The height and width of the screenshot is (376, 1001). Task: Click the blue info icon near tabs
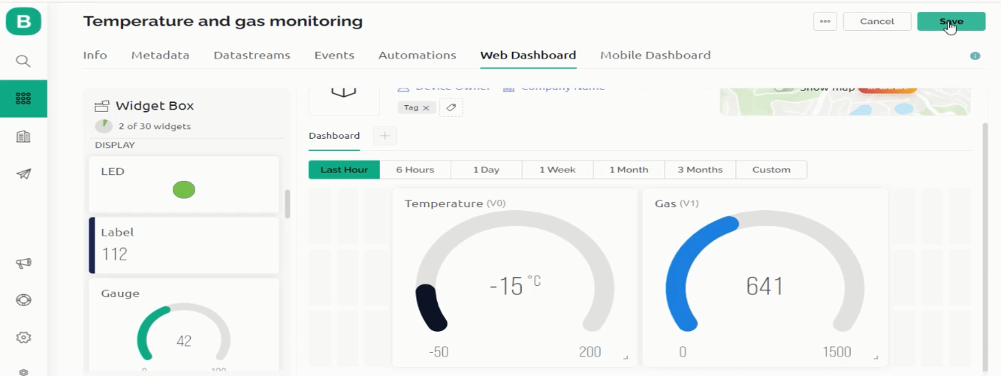point(975,56)
